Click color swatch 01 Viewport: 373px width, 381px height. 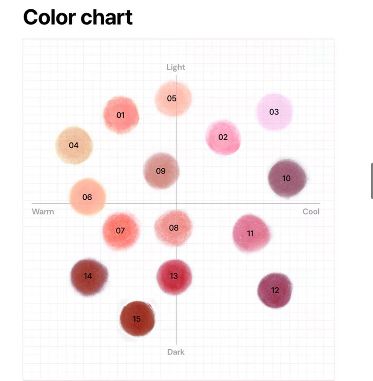(x=121, y=115)
